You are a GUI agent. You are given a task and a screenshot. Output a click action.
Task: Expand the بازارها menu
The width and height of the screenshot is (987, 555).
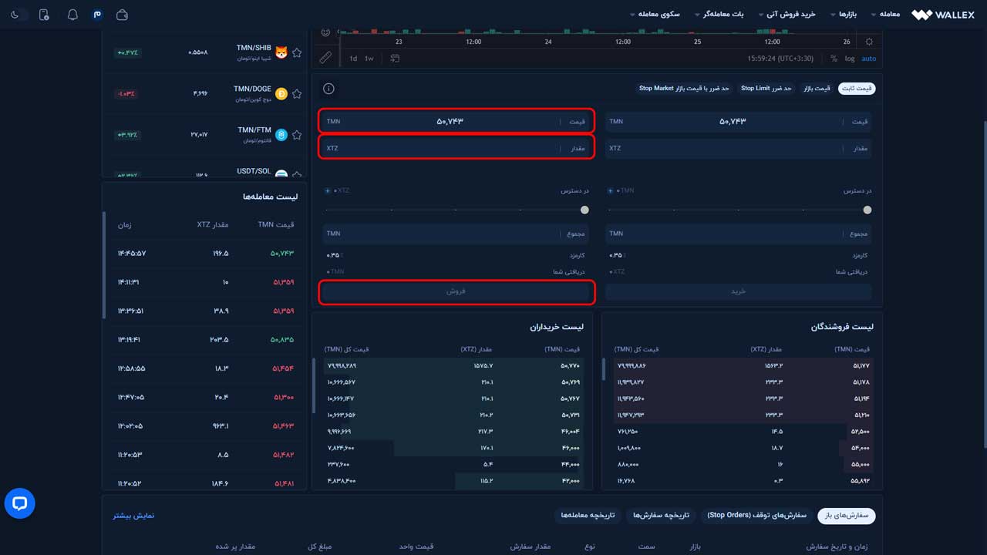844,15
